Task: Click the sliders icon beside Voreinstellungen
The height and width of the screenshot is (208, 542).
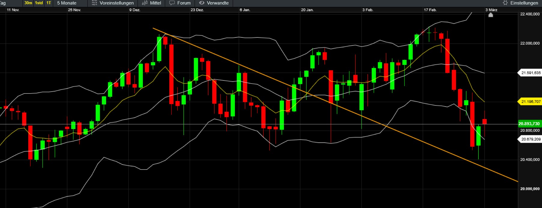Action: (94, 3)
